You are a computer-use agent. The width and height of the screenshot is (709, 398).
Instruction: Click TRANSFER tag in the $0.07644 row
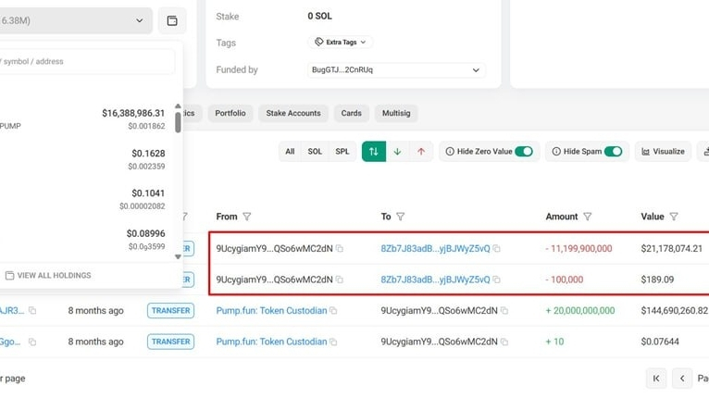click(x=170, y=342)
